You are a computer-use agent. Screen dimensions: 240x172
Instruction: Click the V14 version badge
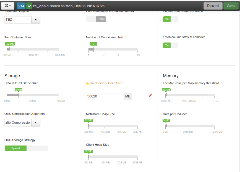[21, 6]
